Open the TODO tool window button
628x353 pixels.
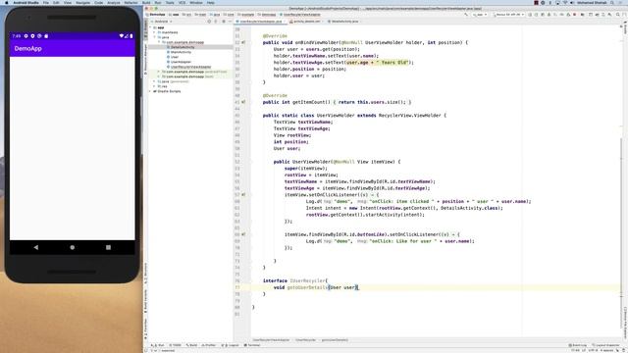pos(175,345)
